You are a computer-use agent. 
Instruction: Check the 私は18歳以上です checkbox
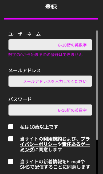[11, 127]
